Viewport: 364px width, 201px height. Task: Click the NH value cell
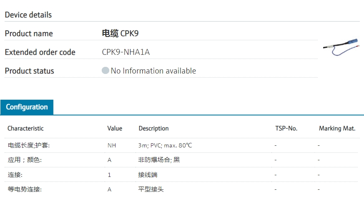pos(111,145)
